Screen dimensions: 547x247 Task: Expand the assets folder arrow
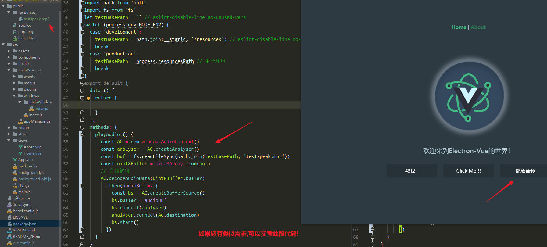point(9,51)
